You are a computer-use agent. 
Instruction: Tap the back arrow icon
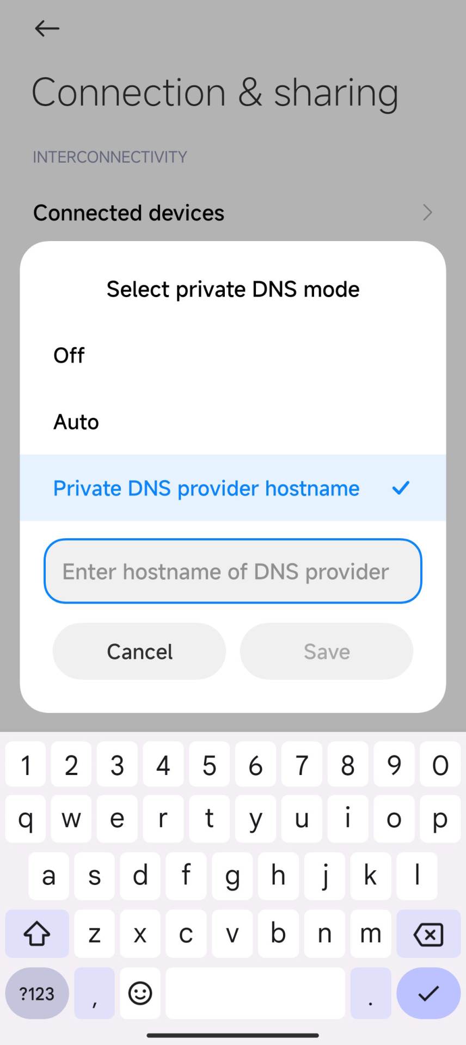47,28
